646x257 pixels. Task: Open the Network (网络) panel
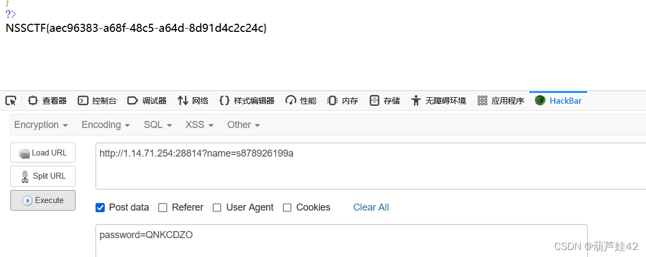pyautogui.click(x=193, y=100)
